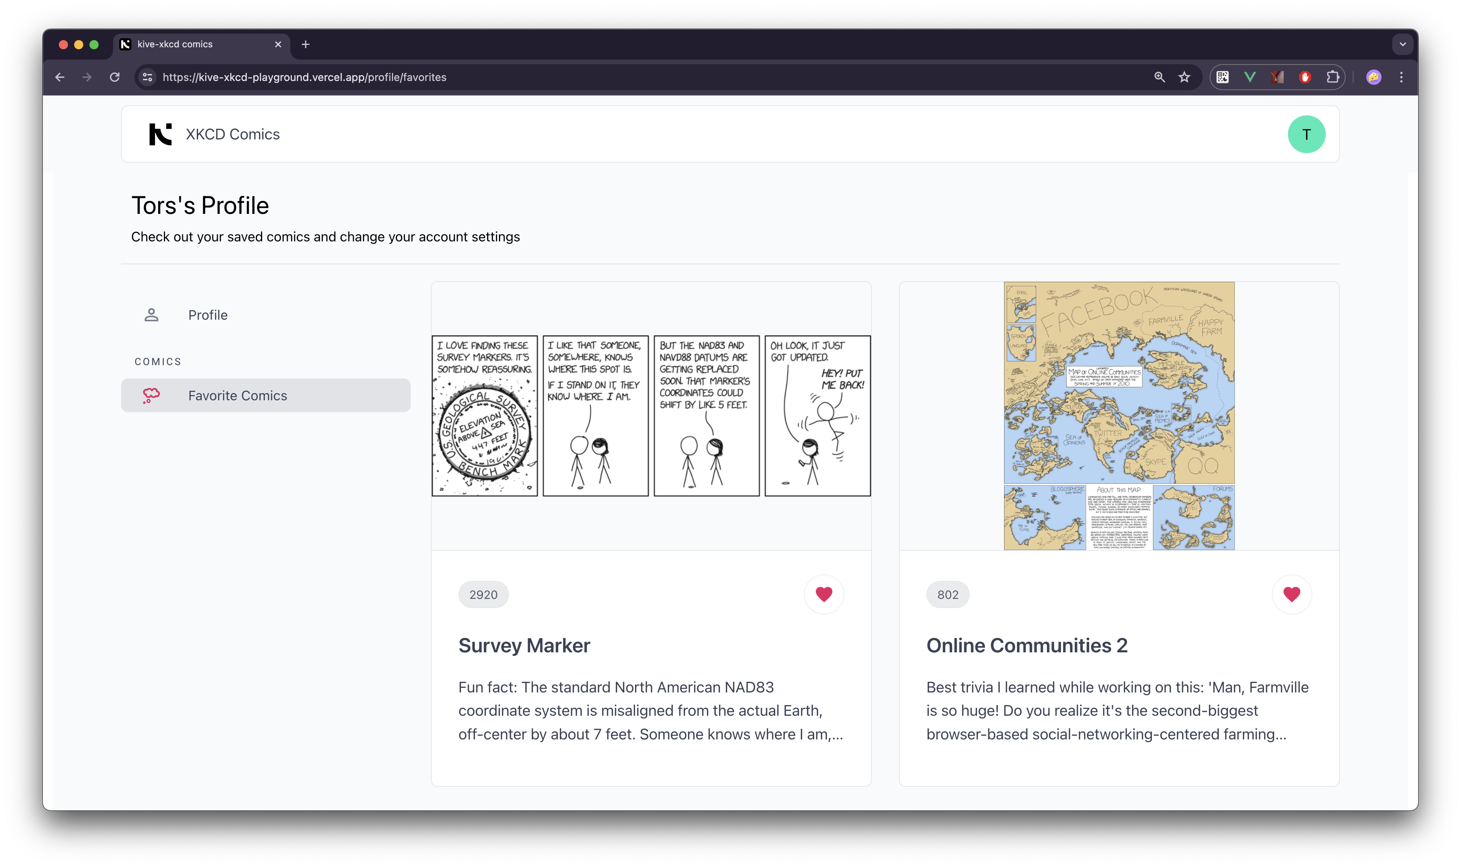This screenshot has width=1461, height=867.
Task: Bookmark this page with the star icon
Action: 1184,77
